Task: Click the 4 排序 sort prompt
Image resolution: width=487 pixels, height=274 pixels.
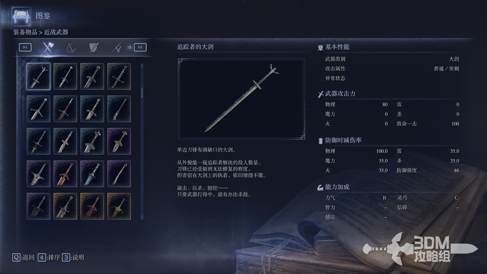Action: (49, 258)
